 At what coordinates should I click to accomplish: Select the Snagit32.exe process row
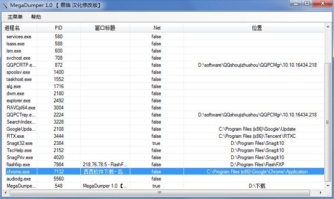pyautogui.click(x=163, y=143)
